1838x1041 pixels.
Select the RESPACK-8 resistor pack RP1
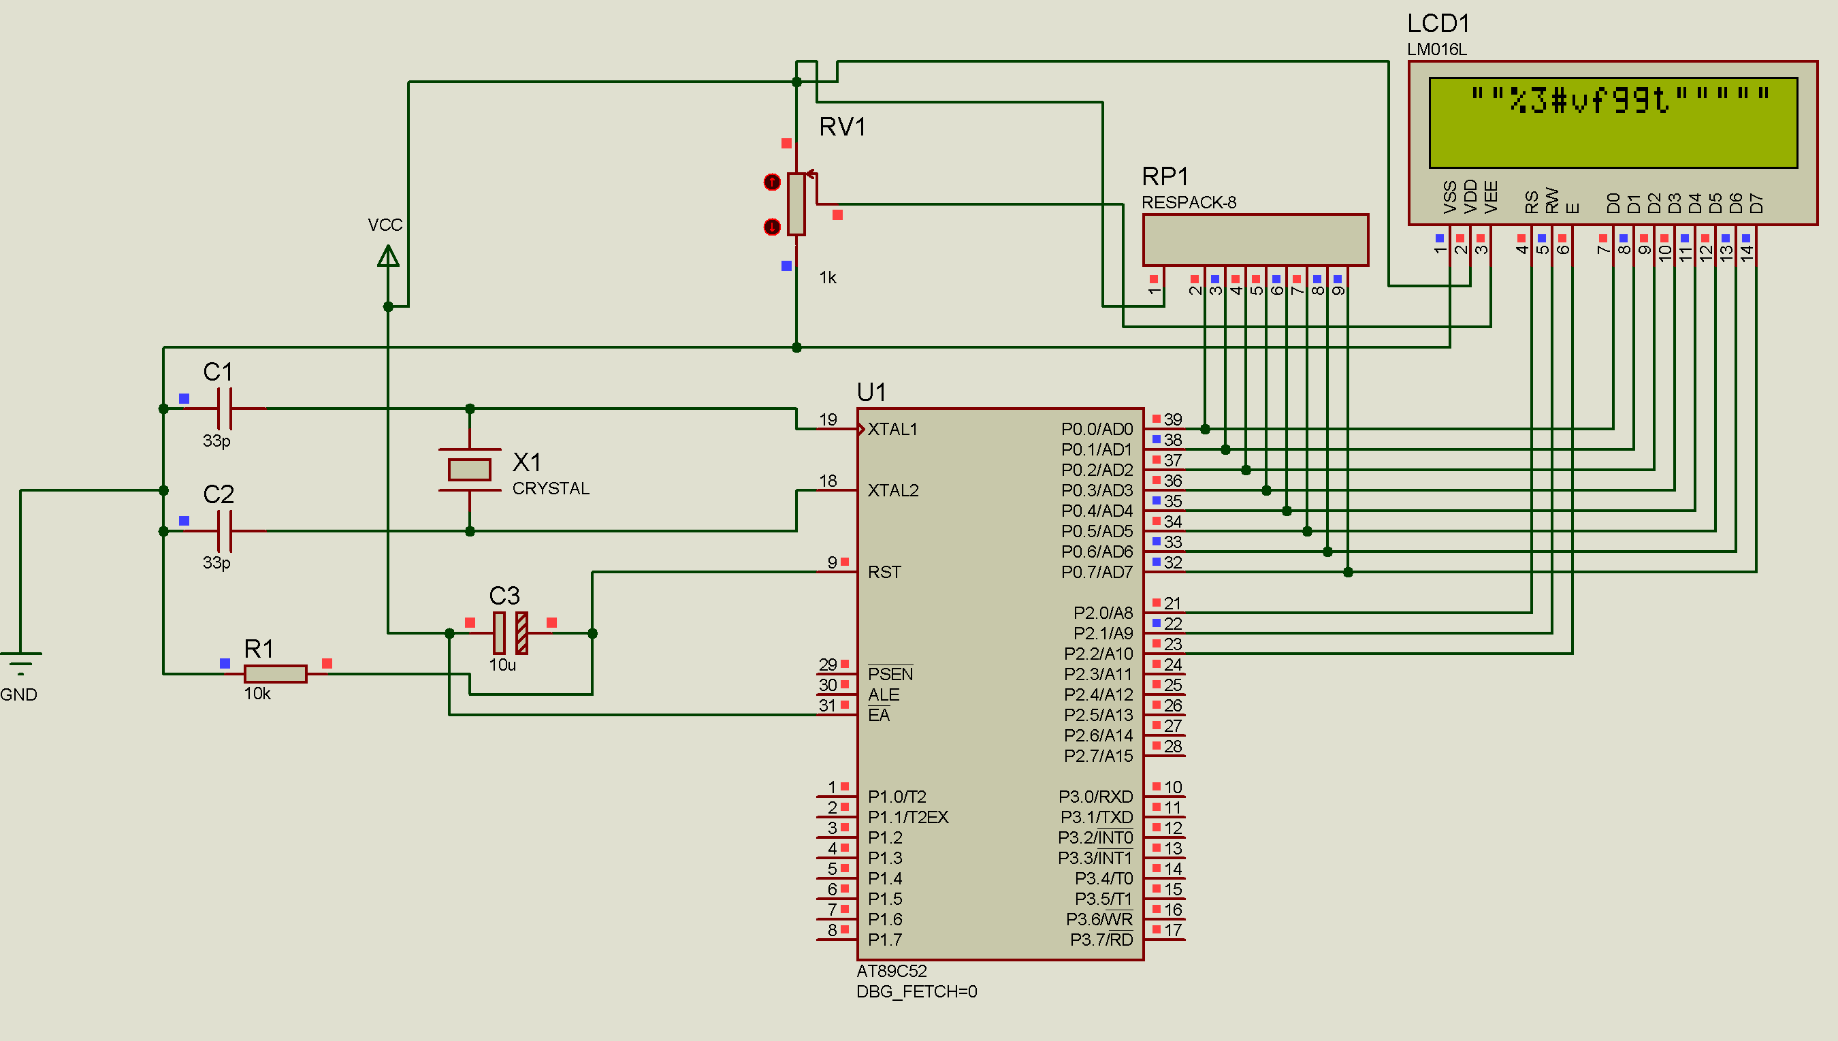click(x=1255, y=240)
